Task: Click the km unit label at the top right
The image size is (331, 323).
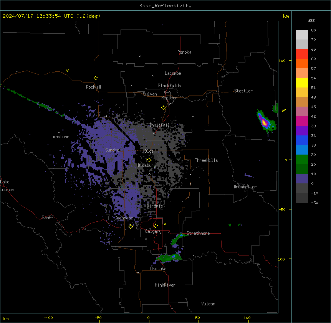Action: [x=286, y=16]
